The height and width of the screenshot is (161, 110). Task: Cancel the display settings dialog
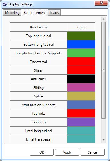click(x=93, y=152)
